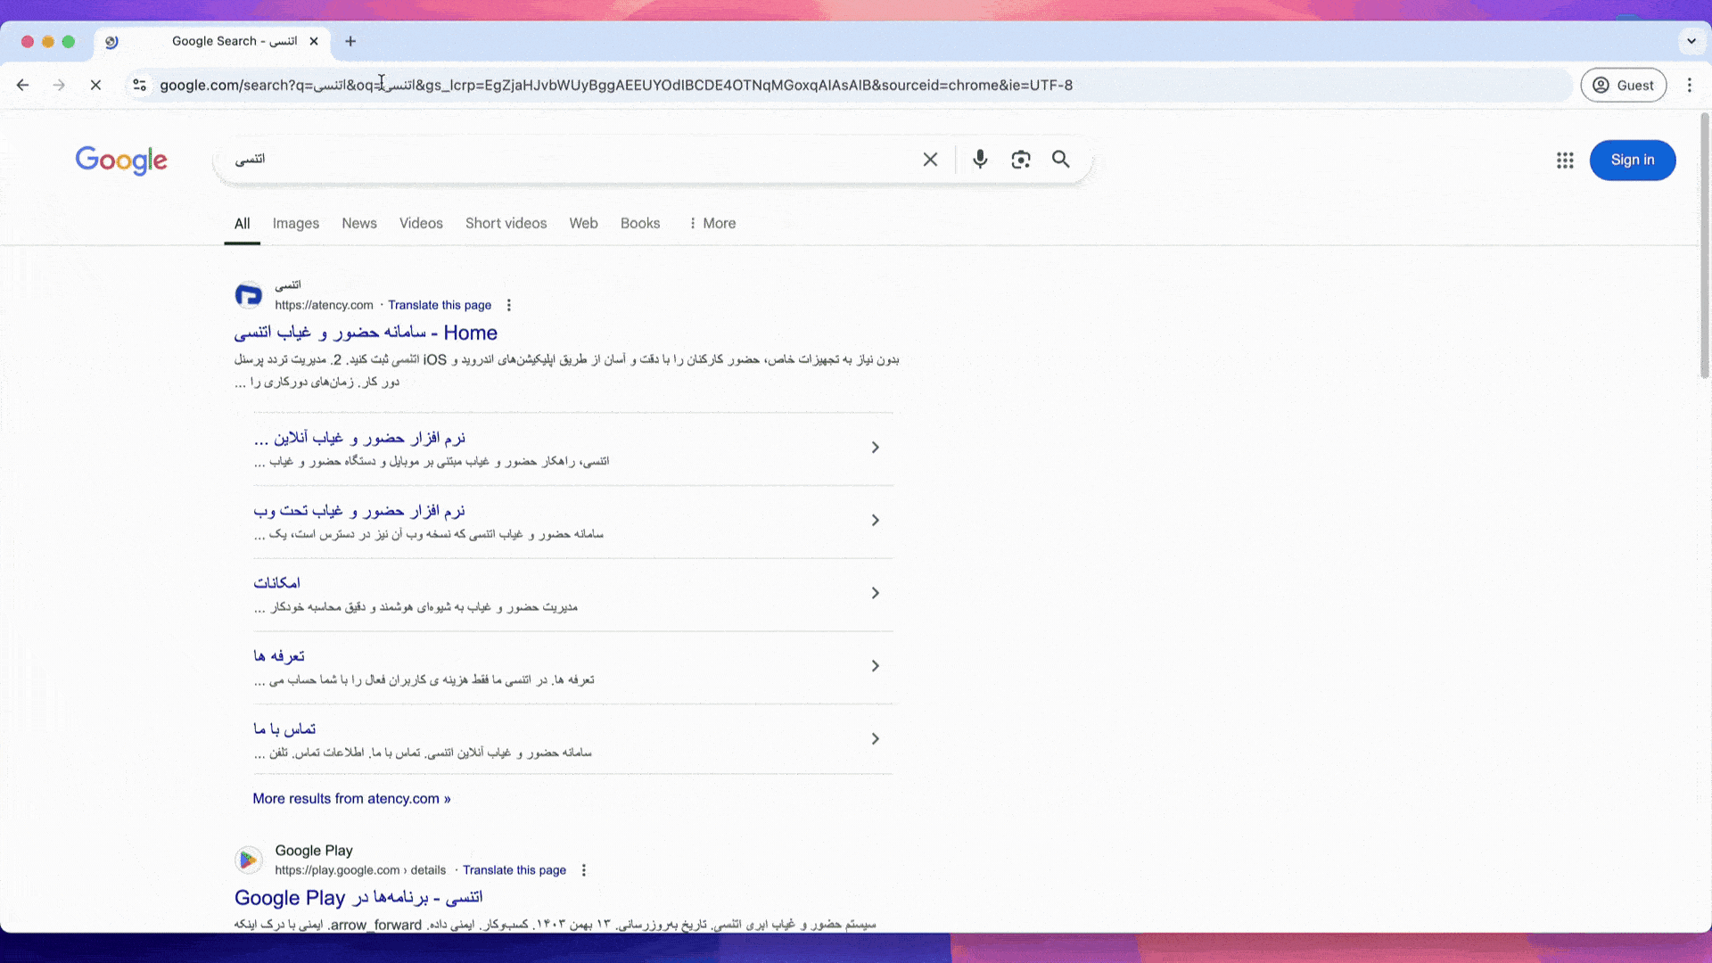Switch to the Short videos tab
Image resolution: width=1712 pixels, height=963 pixels.
coord(506,224)
